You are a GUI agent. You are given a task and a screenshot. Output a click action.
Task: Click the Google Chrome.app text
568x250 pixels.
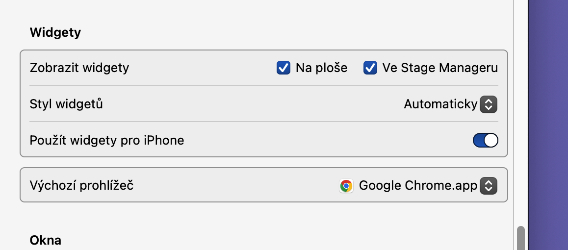point(418,186)
